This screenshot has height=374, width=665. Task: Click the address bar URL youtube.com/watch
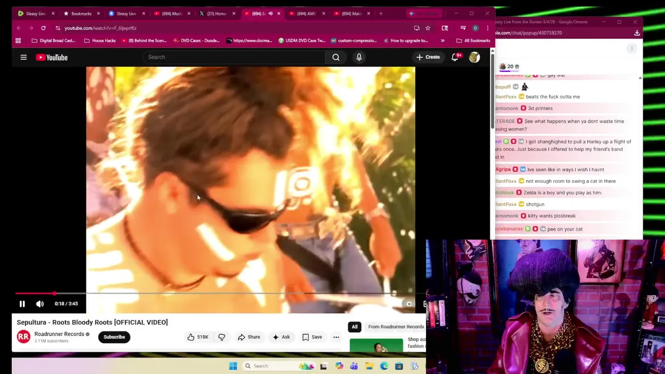(100, 28)
